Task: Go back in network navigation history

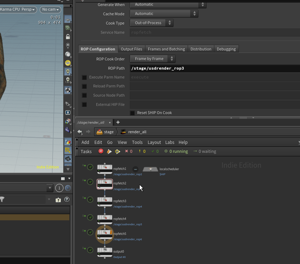Action: (80, 132)
